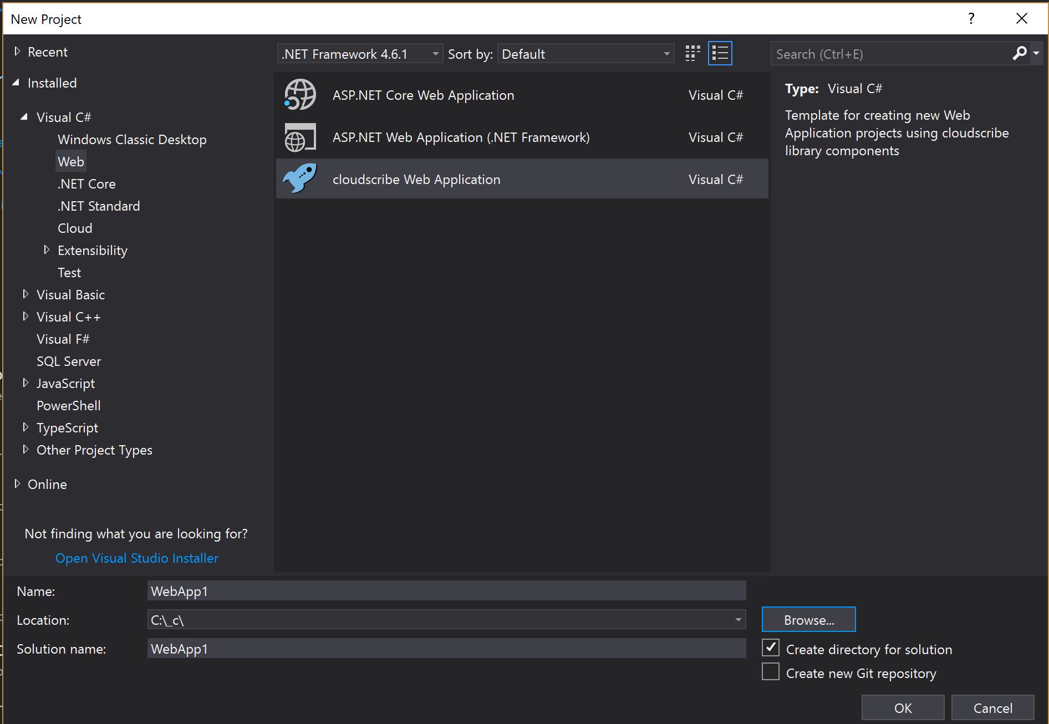This screenshot has height=724, width=1049.
Task: Click the Browse... button
Action: 808,620
